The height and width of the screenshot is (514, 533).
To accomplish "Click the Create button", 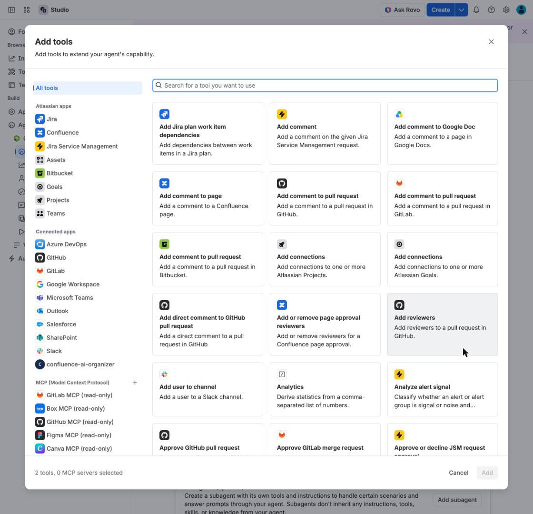I will click(441, 10).
